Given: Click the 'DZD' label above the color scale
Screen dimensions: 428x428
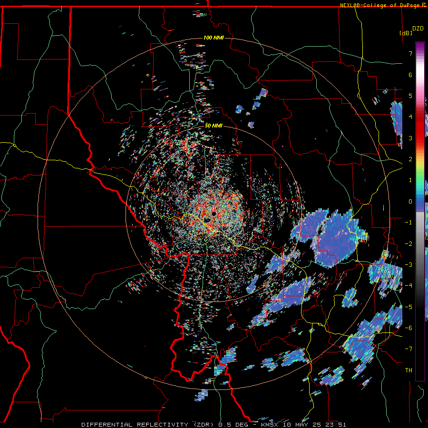Looking at the screenshot, I should pyautogui.click(x=418, y=29).
